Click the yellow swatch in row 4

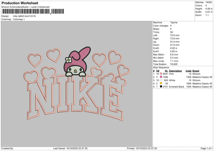click(x=161, y=83)
